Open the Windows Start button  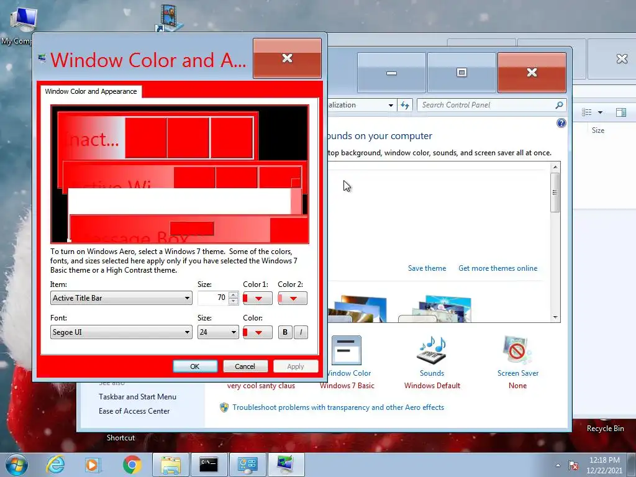(17, 465)
